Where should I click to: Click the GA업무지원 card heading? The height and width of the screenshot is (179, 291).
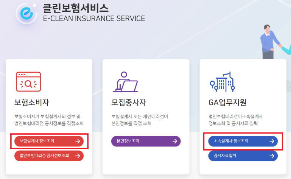(227, 103)
